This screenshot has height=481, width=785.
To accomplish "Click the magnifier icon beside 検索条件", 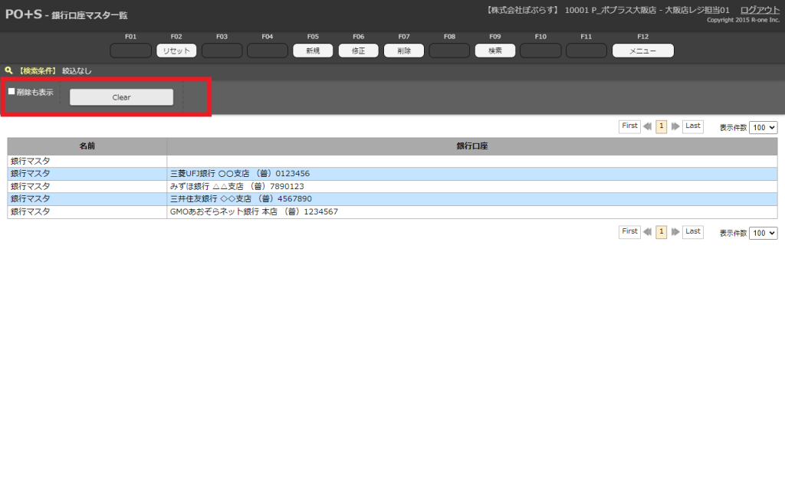I will pos(8,70).
